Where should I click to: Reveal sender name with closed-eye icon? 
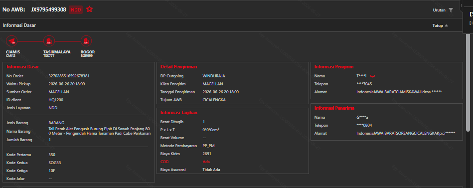pos(372,76)
